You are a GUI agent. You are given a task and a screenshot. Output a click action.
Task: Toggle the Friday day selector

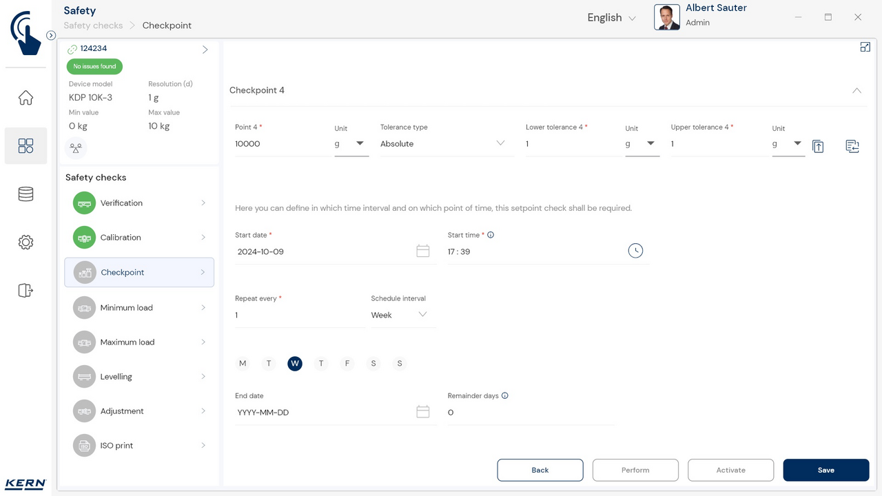(347, 364)
